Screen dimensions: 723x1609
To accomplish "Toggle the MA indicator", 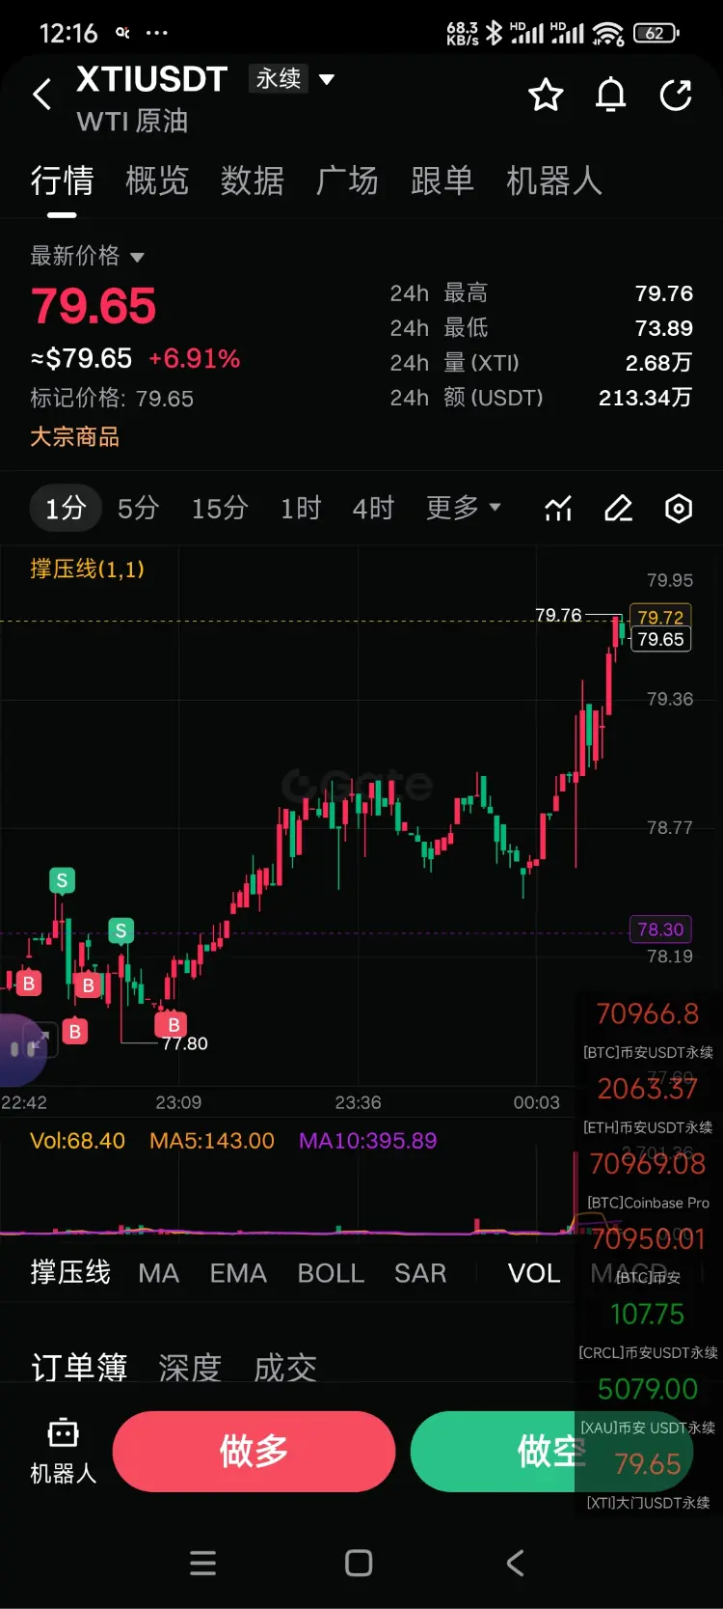I will (158, 1273).
